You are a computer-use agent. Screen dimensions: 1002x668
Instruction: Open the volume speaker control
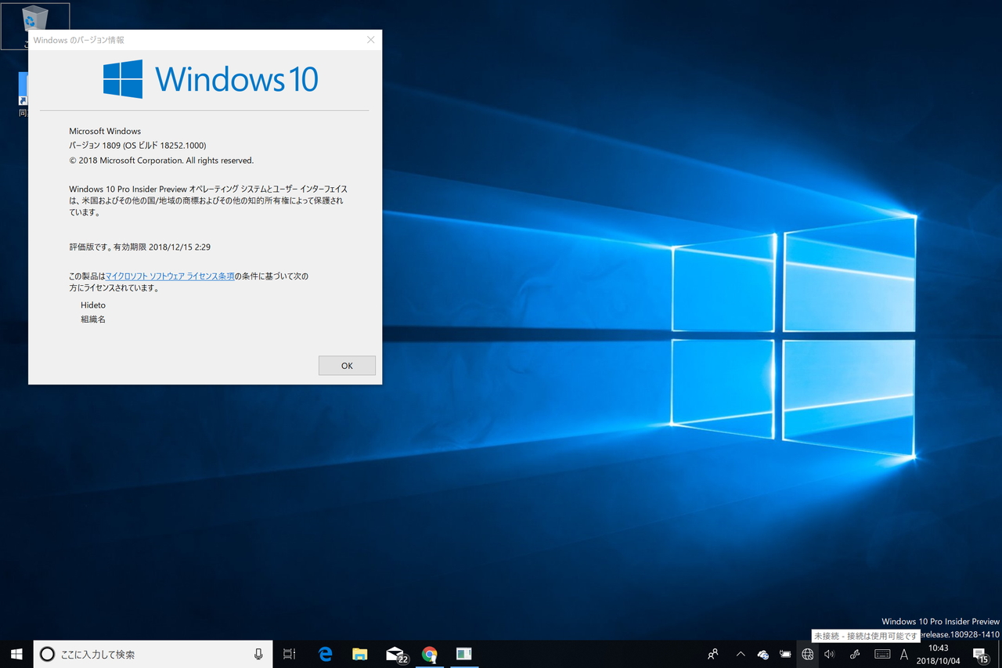(830, 654)
